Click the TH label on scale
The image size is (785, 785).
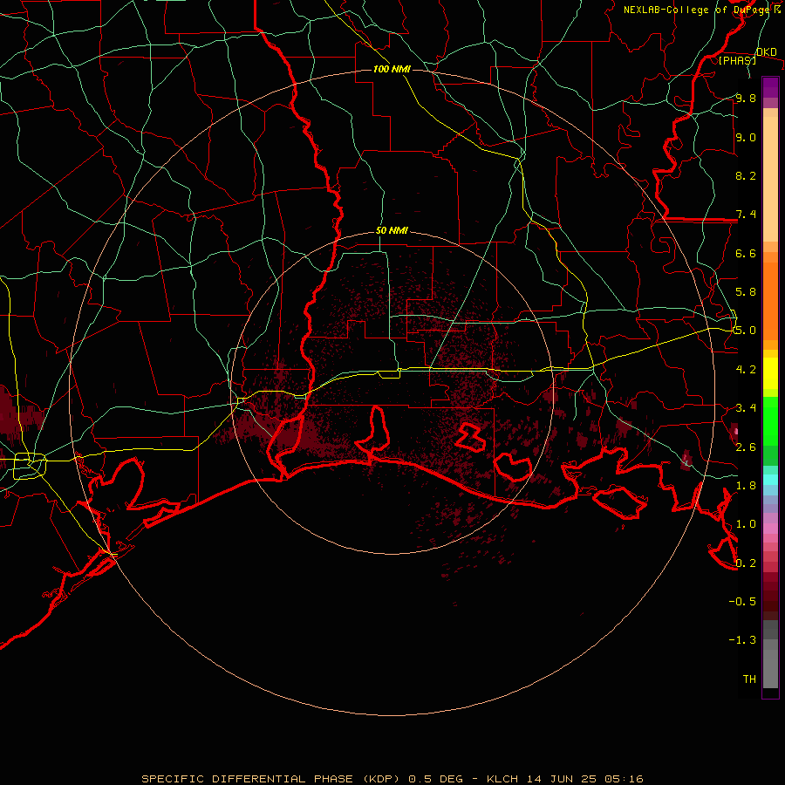click(x=749, y=679)
